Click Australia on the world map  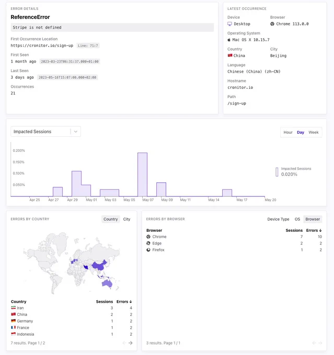click(x=107, y=283)
